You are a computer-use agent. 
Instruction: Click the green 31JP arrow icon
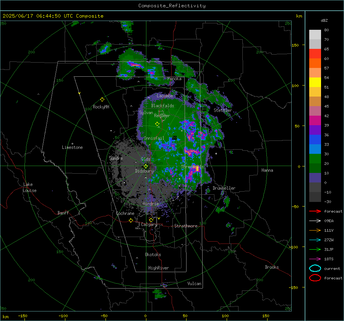(315, 249)
